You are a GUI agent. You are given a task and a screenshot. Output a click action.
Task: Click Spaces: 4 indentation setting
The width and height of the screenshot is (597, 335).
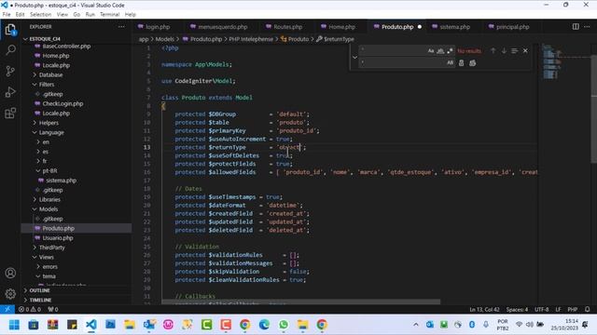(517, 309)
